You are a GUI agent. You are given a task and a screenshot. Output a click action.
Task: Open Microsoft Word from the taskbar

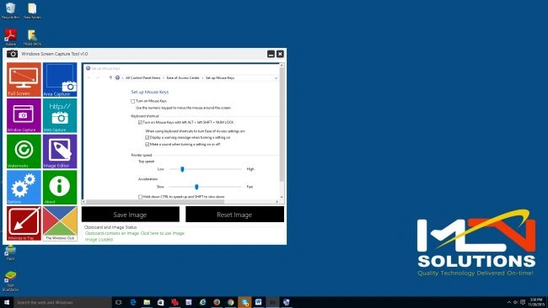(x=259, y=302)
